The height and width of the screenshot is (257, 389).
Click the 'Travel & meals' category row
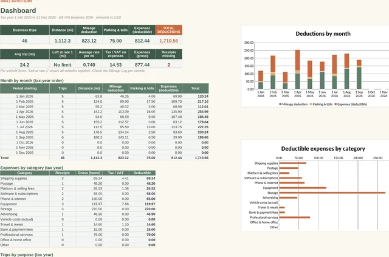coord(78,225)
